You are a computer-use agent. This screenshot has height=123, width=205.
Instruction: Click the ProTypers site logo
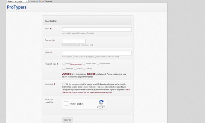(17, 7)
